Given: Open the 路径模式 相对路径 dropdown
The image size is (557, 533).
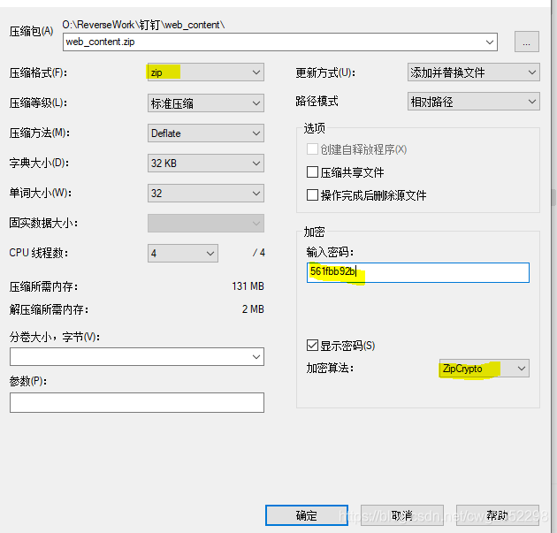Looking at the screenshot, I should tap(474, 102).
